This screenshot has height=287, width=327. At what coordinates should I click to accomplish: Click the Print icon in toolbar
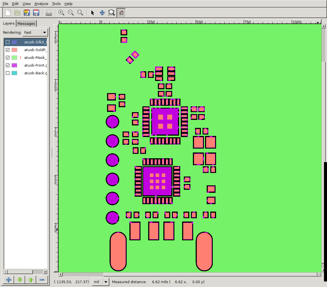coord(49,13)
